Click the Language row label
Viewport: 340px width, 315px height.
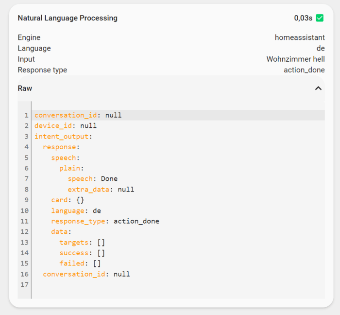[x=34, y=49]
